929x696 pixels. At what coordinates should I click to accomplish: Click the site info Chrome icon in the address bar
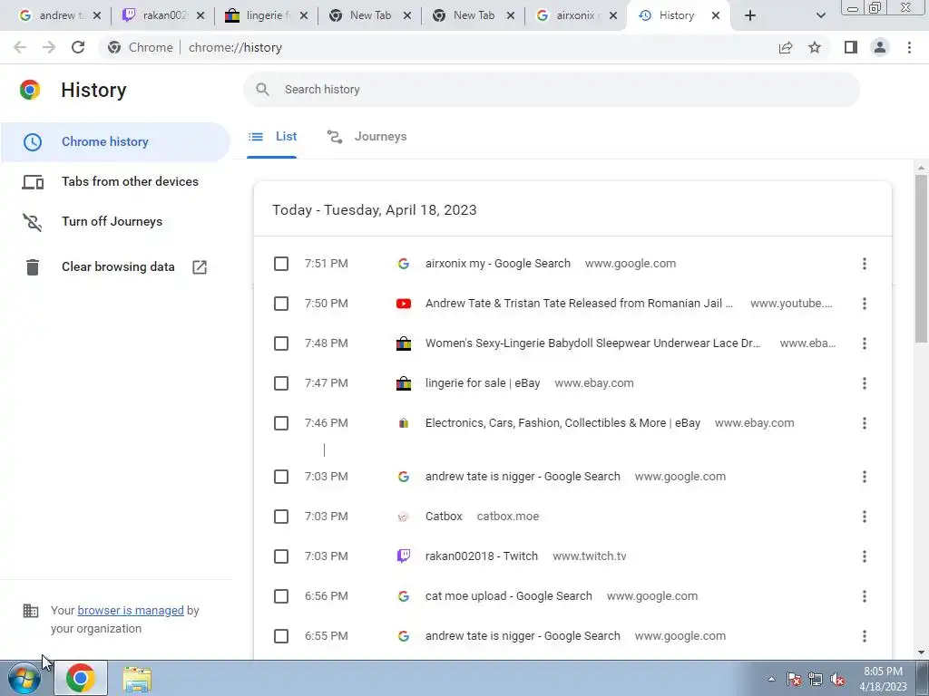114,47
